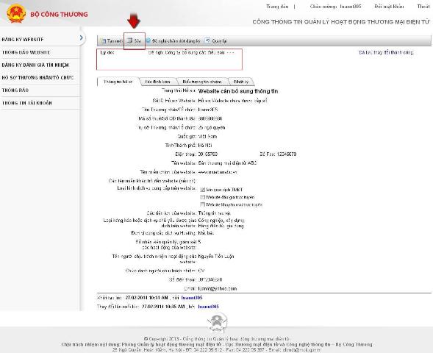Switch to Biểu tượng tín nhiệm tab
The height and width of the screenshot is (353, 433).
click(202, 82)
